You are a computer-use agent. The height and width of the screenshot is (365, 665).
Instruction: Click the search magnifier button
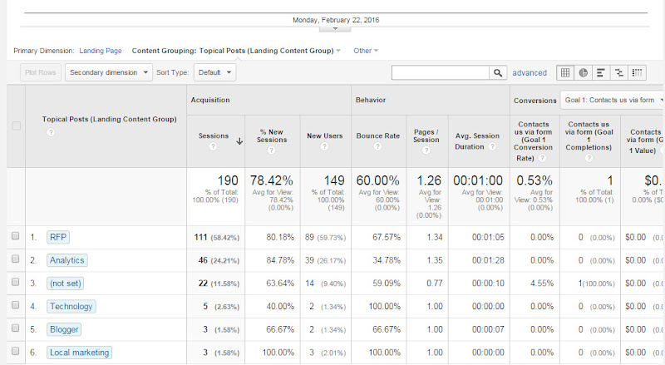tap(498, 72)
